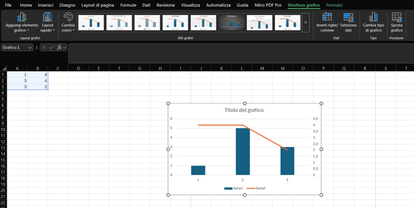Open the Inserisci ribbon tab
414x208 pixels.
tap(45, 5)
